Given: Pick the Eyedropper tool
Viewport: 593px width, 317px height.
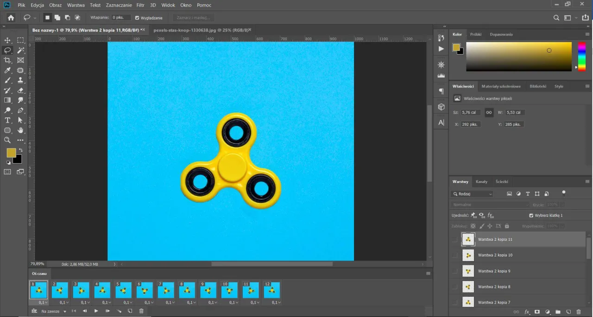Looking at the screenshot, I should [7, 70].
